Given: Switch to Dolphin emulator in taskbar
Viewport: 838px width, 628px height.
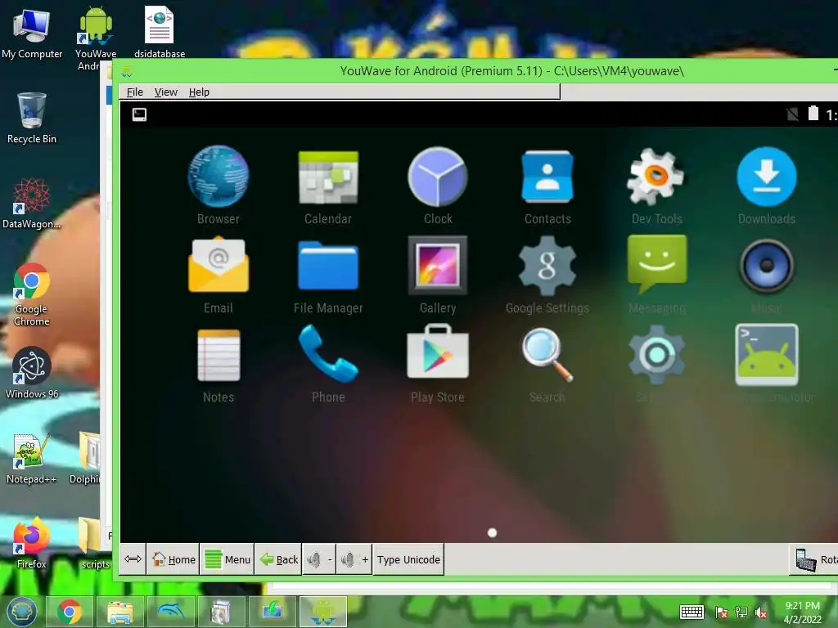Looking at the screenshot, I should (x=171, y=612).
